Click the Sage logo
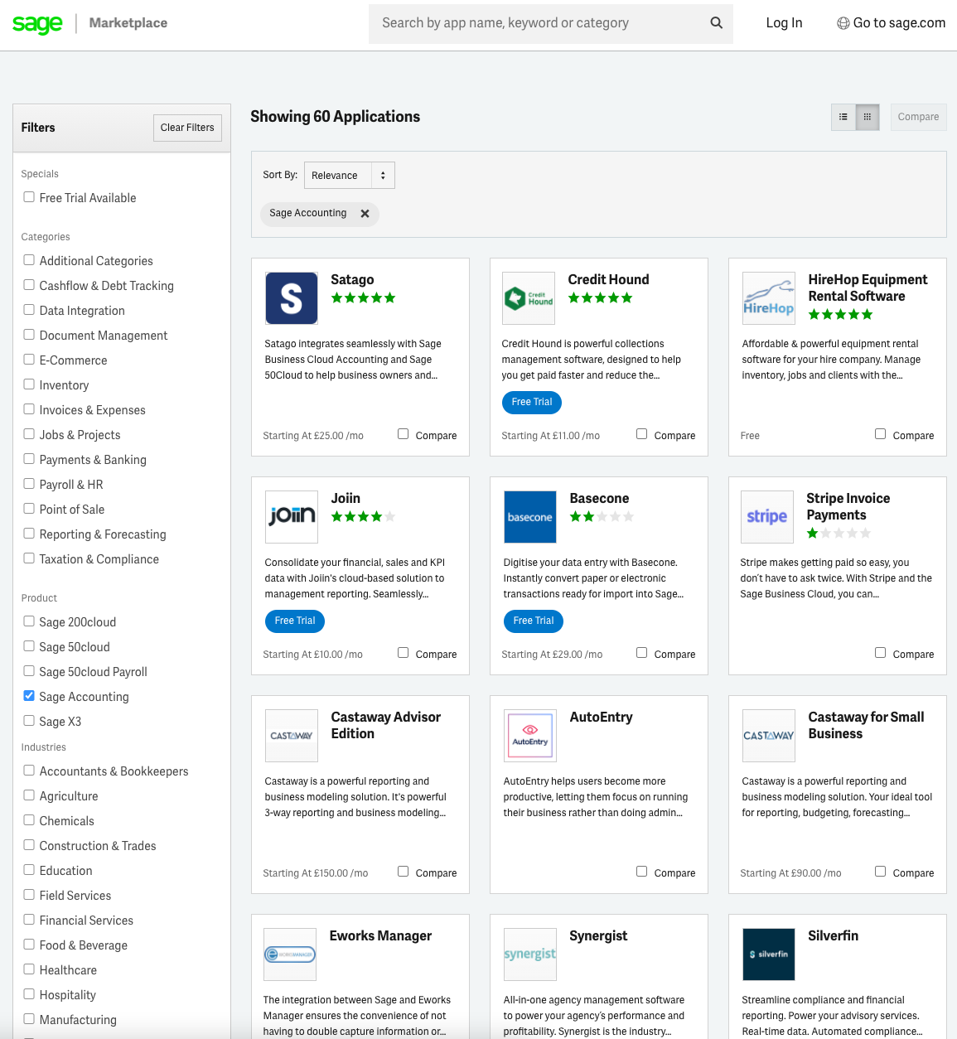This screenshot has height=1039, width=957. point(37,23)
